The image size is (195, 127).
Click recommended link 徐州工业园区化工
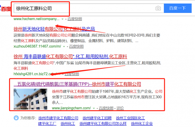pos(130,118)
